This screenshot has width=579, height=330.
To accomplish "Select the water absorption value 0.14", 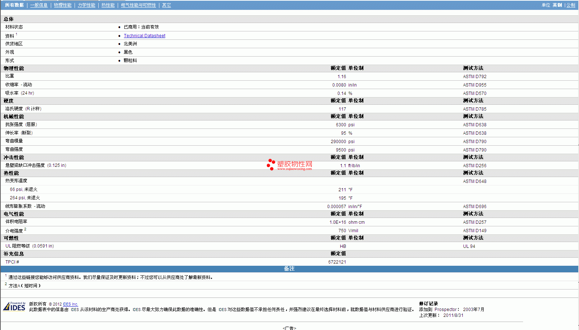I will (342, 93).
